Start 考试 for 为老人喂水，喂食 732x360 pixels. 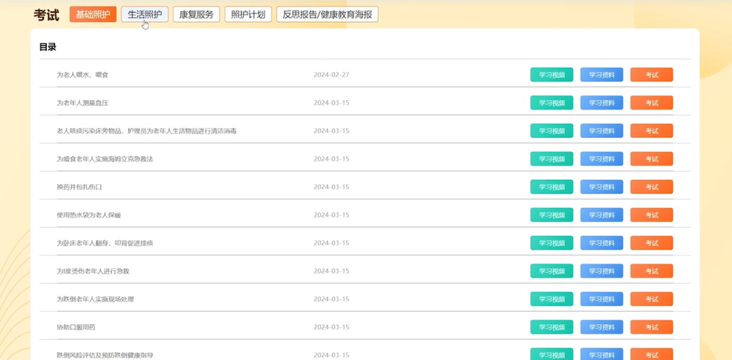point(651,74)
